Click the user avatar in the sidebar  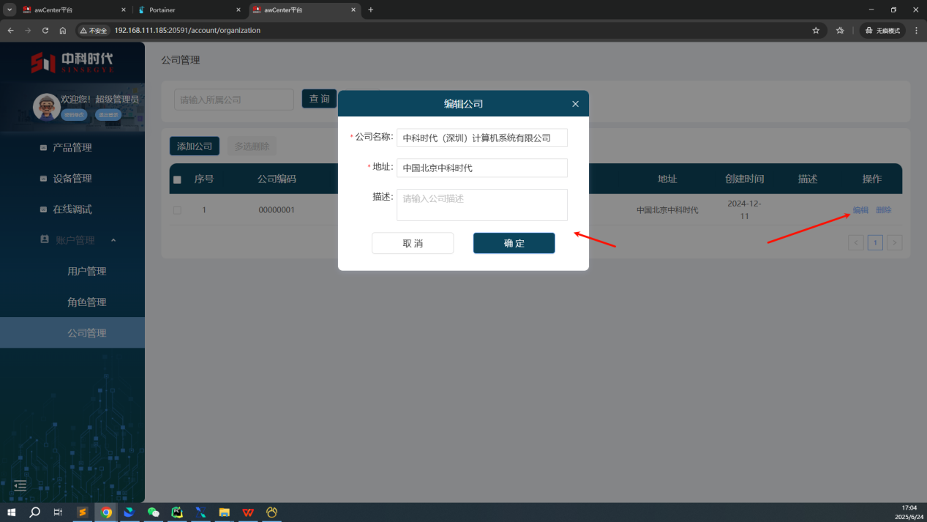coord(46,107)
